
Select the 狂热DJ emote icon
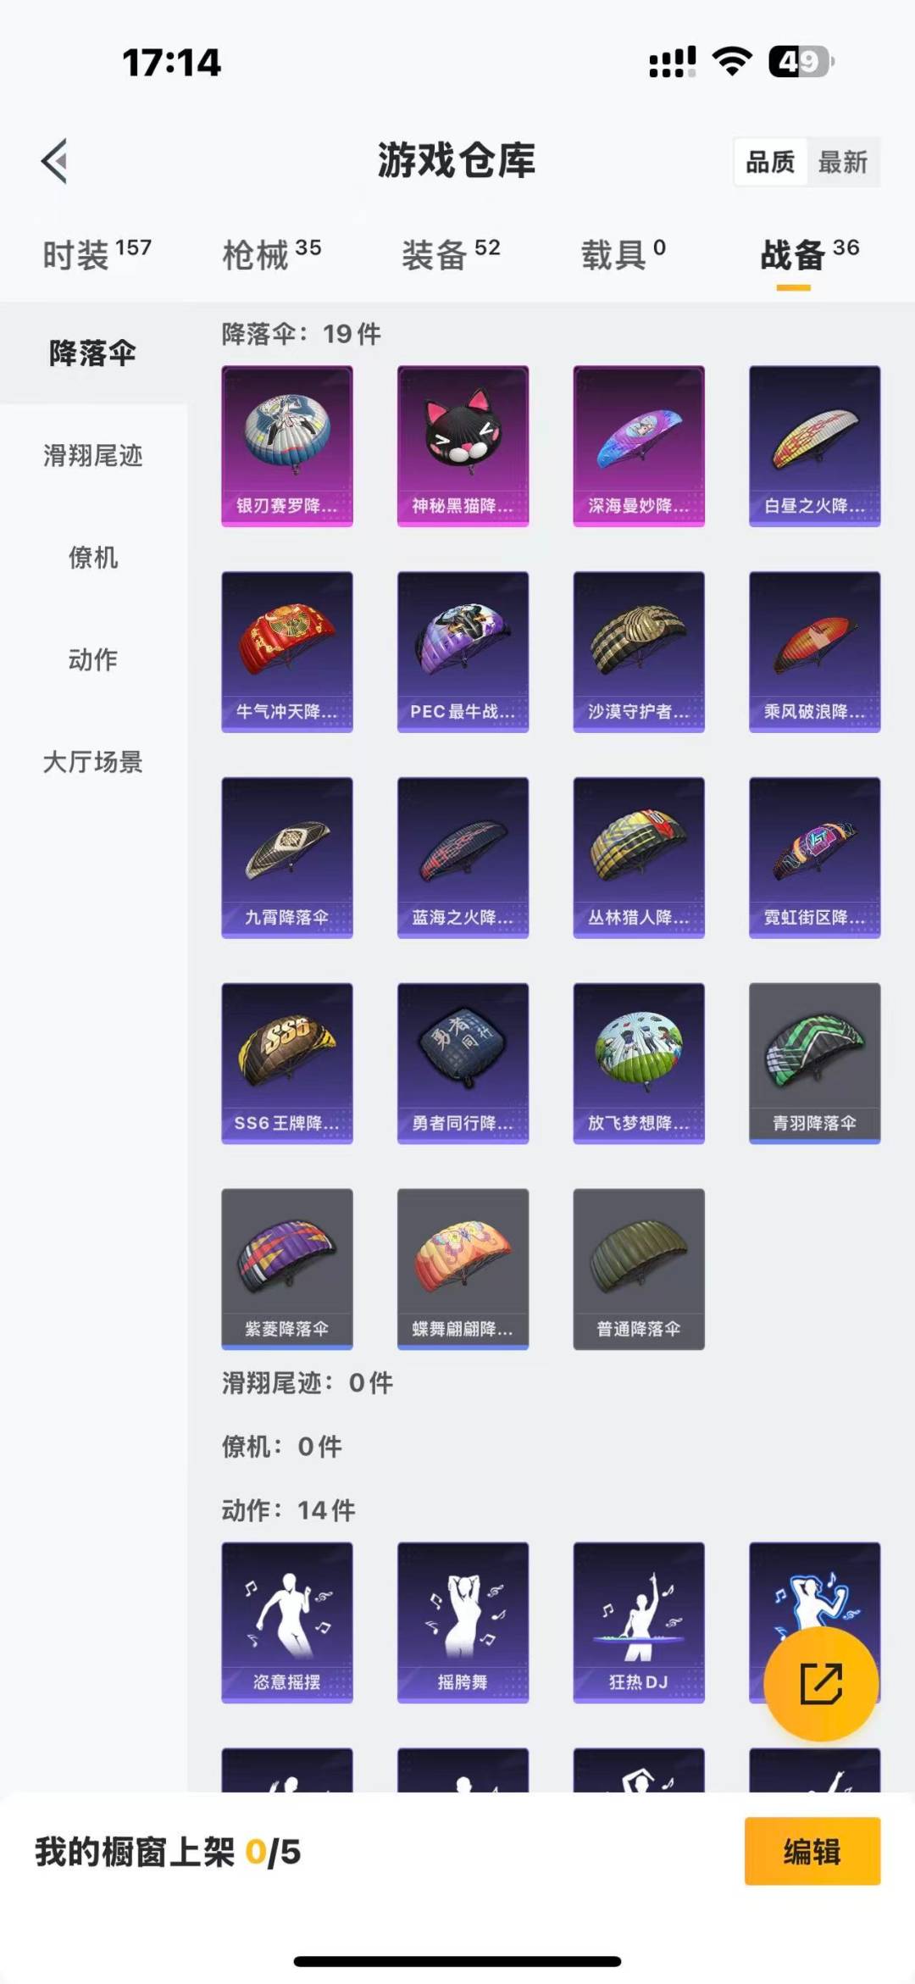639,1622
